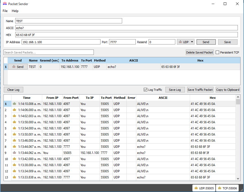Click the received-packet icon in log row 1
The height and width of the screenshot is (192, 244).
point(14,104)
